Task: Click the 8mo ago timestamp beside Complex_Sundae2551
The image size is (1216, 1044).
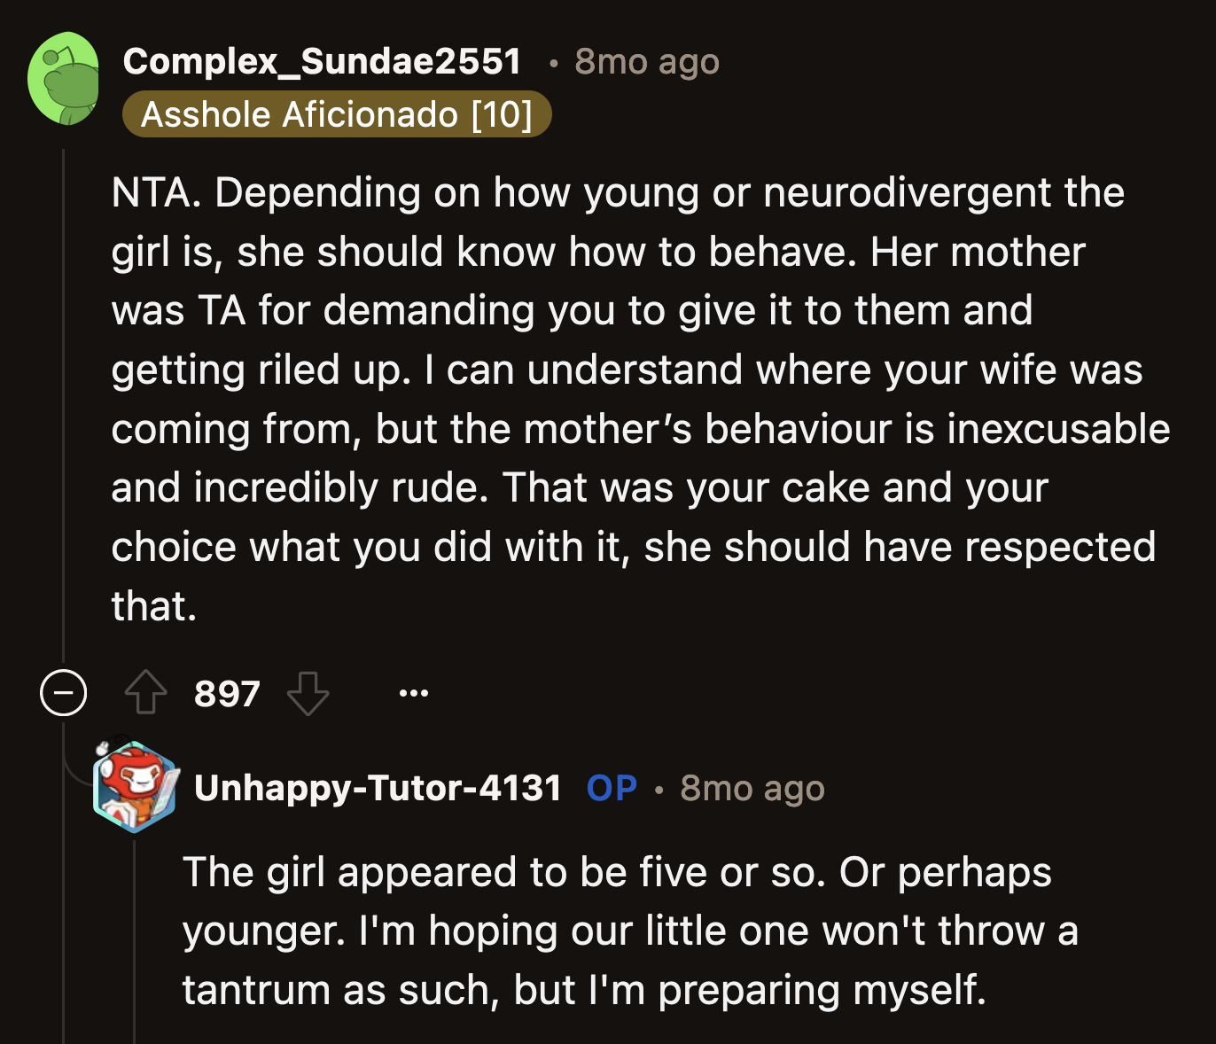Action: (646, 62)
